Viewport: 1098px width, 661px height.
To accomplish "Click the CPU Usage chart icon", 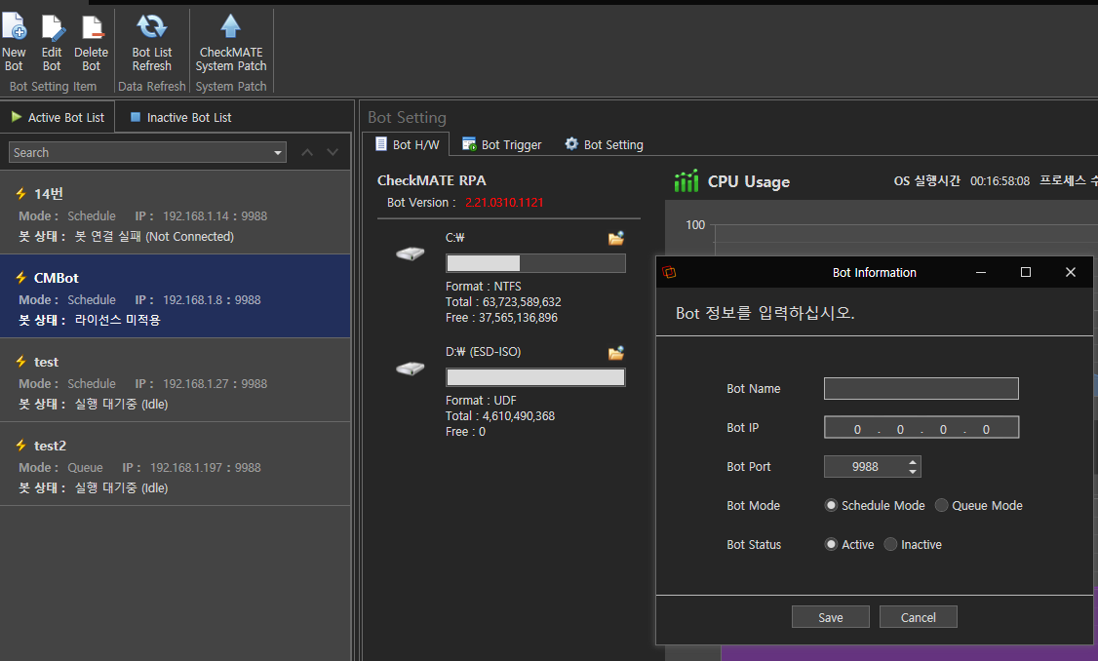I will tap(686, 180).
